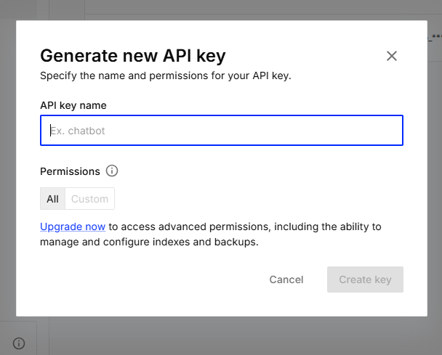Click the dimmed page area above the dialog

218,9
